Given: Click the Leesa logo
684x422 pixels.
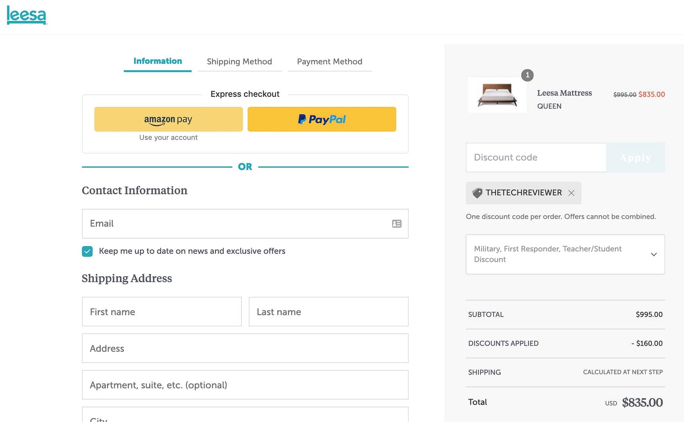Looking at the screenshot, I should pos(27,15).
